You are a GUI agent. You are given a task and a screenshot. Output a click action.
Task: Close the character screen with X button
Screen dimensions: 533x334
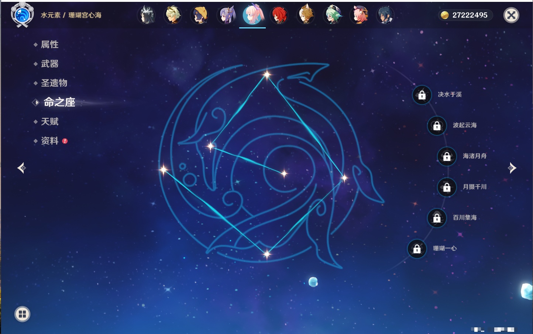coord(511,15)
